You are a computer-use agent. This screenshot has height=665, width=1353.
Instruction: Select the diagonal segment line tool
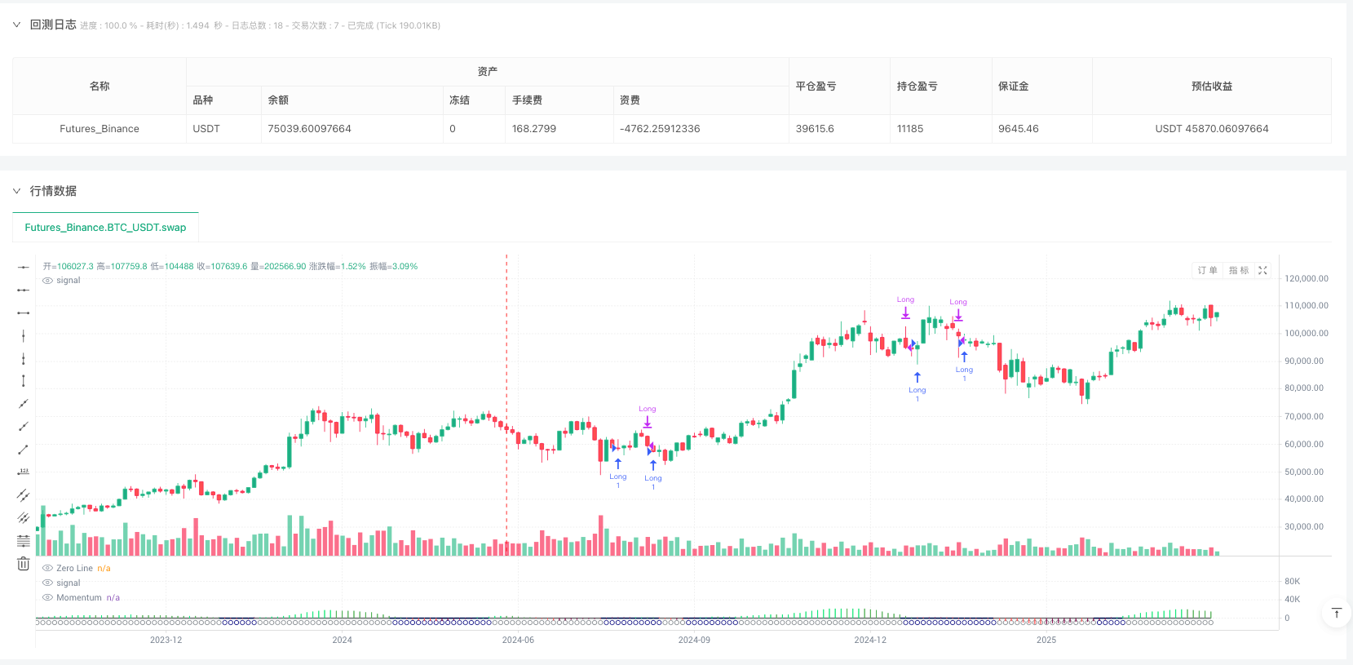23,450
